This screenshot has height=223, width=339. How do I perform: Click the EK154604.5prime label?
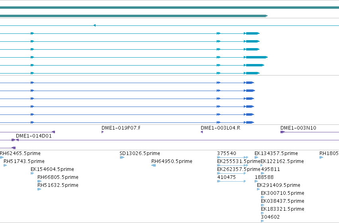52,169
